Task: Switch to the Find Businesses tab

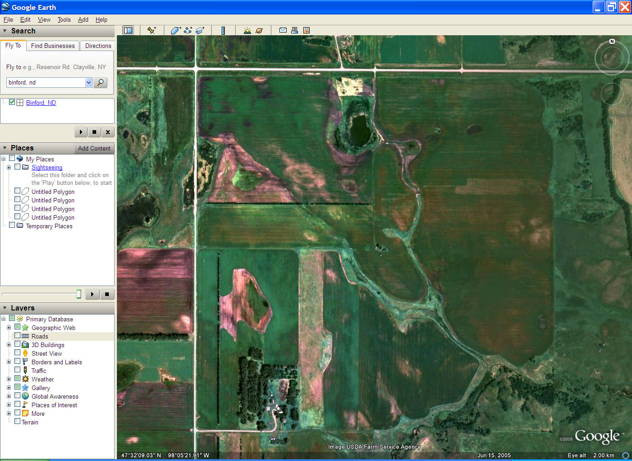Action: click(x=53, y=46)
